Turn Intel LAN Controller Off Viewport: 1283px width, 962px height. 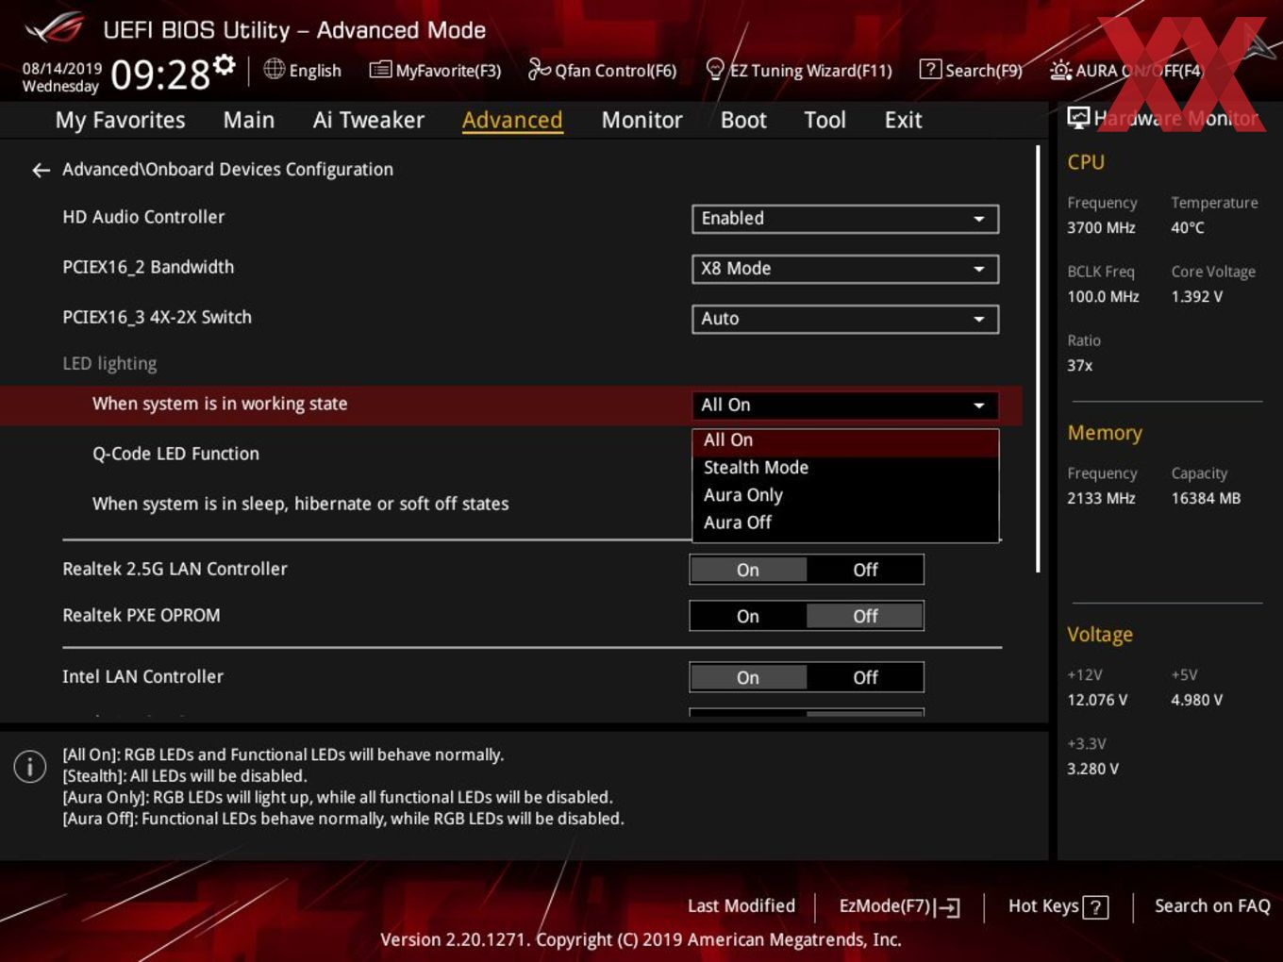click(865, 677)
